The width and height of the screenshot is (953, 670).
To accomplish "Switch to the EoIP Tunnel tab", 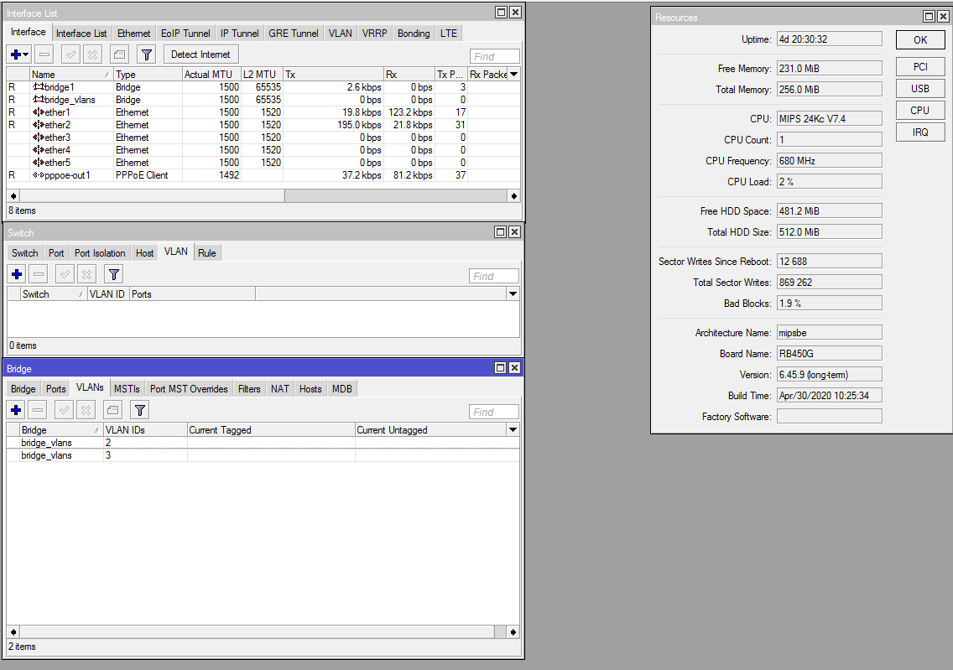I will (185, 34).
